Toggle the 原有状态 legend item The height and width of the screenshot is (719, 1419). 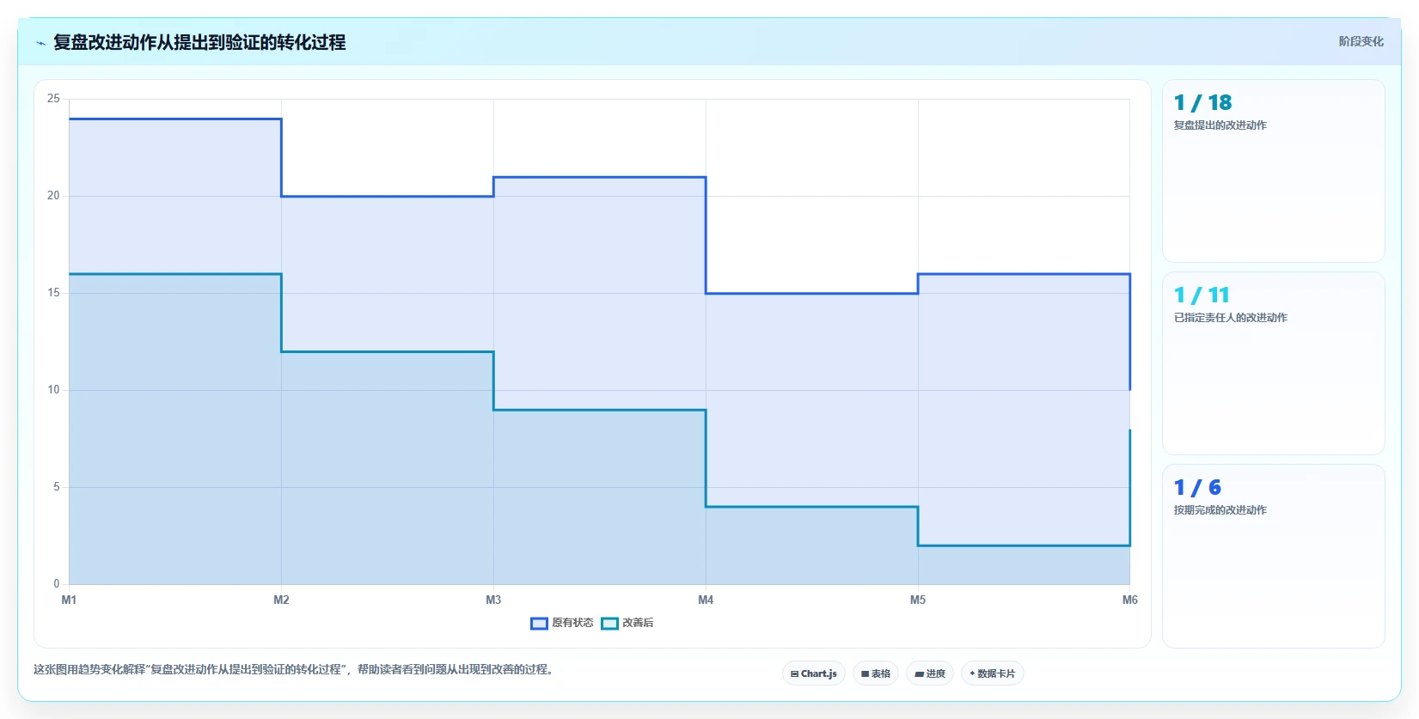pyautogui.click(x=562, y=623)
